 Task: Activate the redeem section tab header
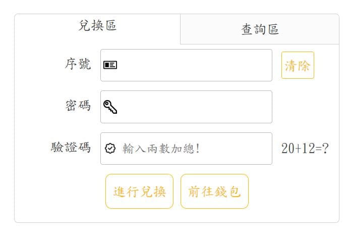[97, 25]
